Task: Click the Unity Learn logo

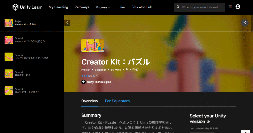Action: tap(28, 7)
